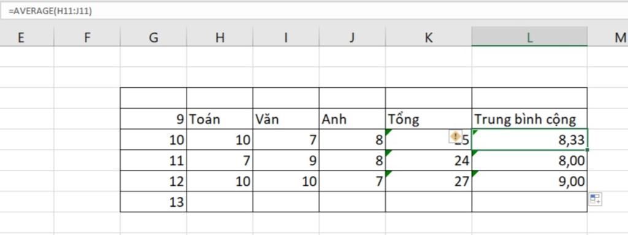Click the fill handle of selected cell L10
Screen dimensions: 628x235
tap(587, 150)
